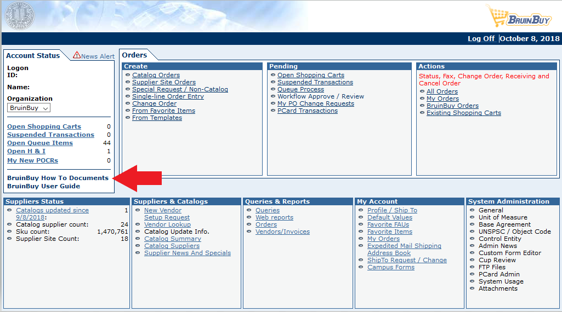
Task: Open the Existing Shopping Carts link
Action: pos(463,113)
